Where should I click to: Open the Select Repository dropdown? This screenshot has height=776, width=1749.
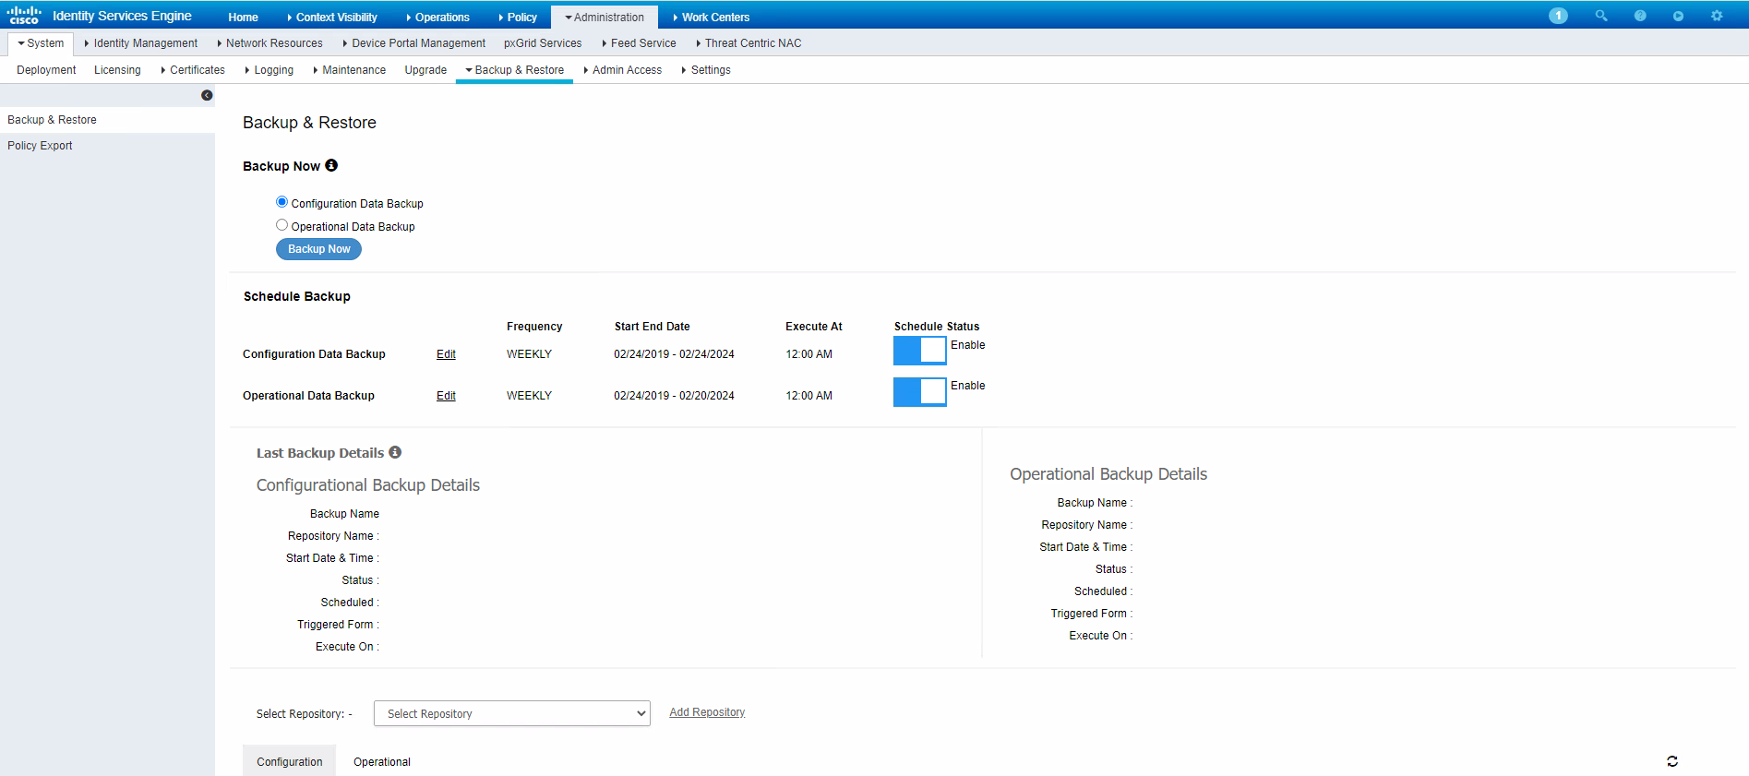512,713
